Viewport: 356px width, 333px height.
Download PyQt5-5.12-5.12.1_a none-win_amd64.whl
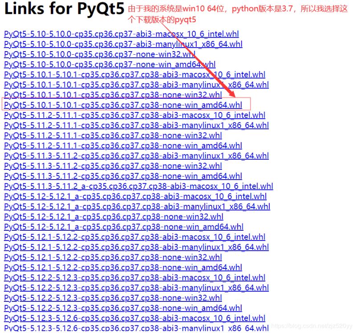coord(124,227)
